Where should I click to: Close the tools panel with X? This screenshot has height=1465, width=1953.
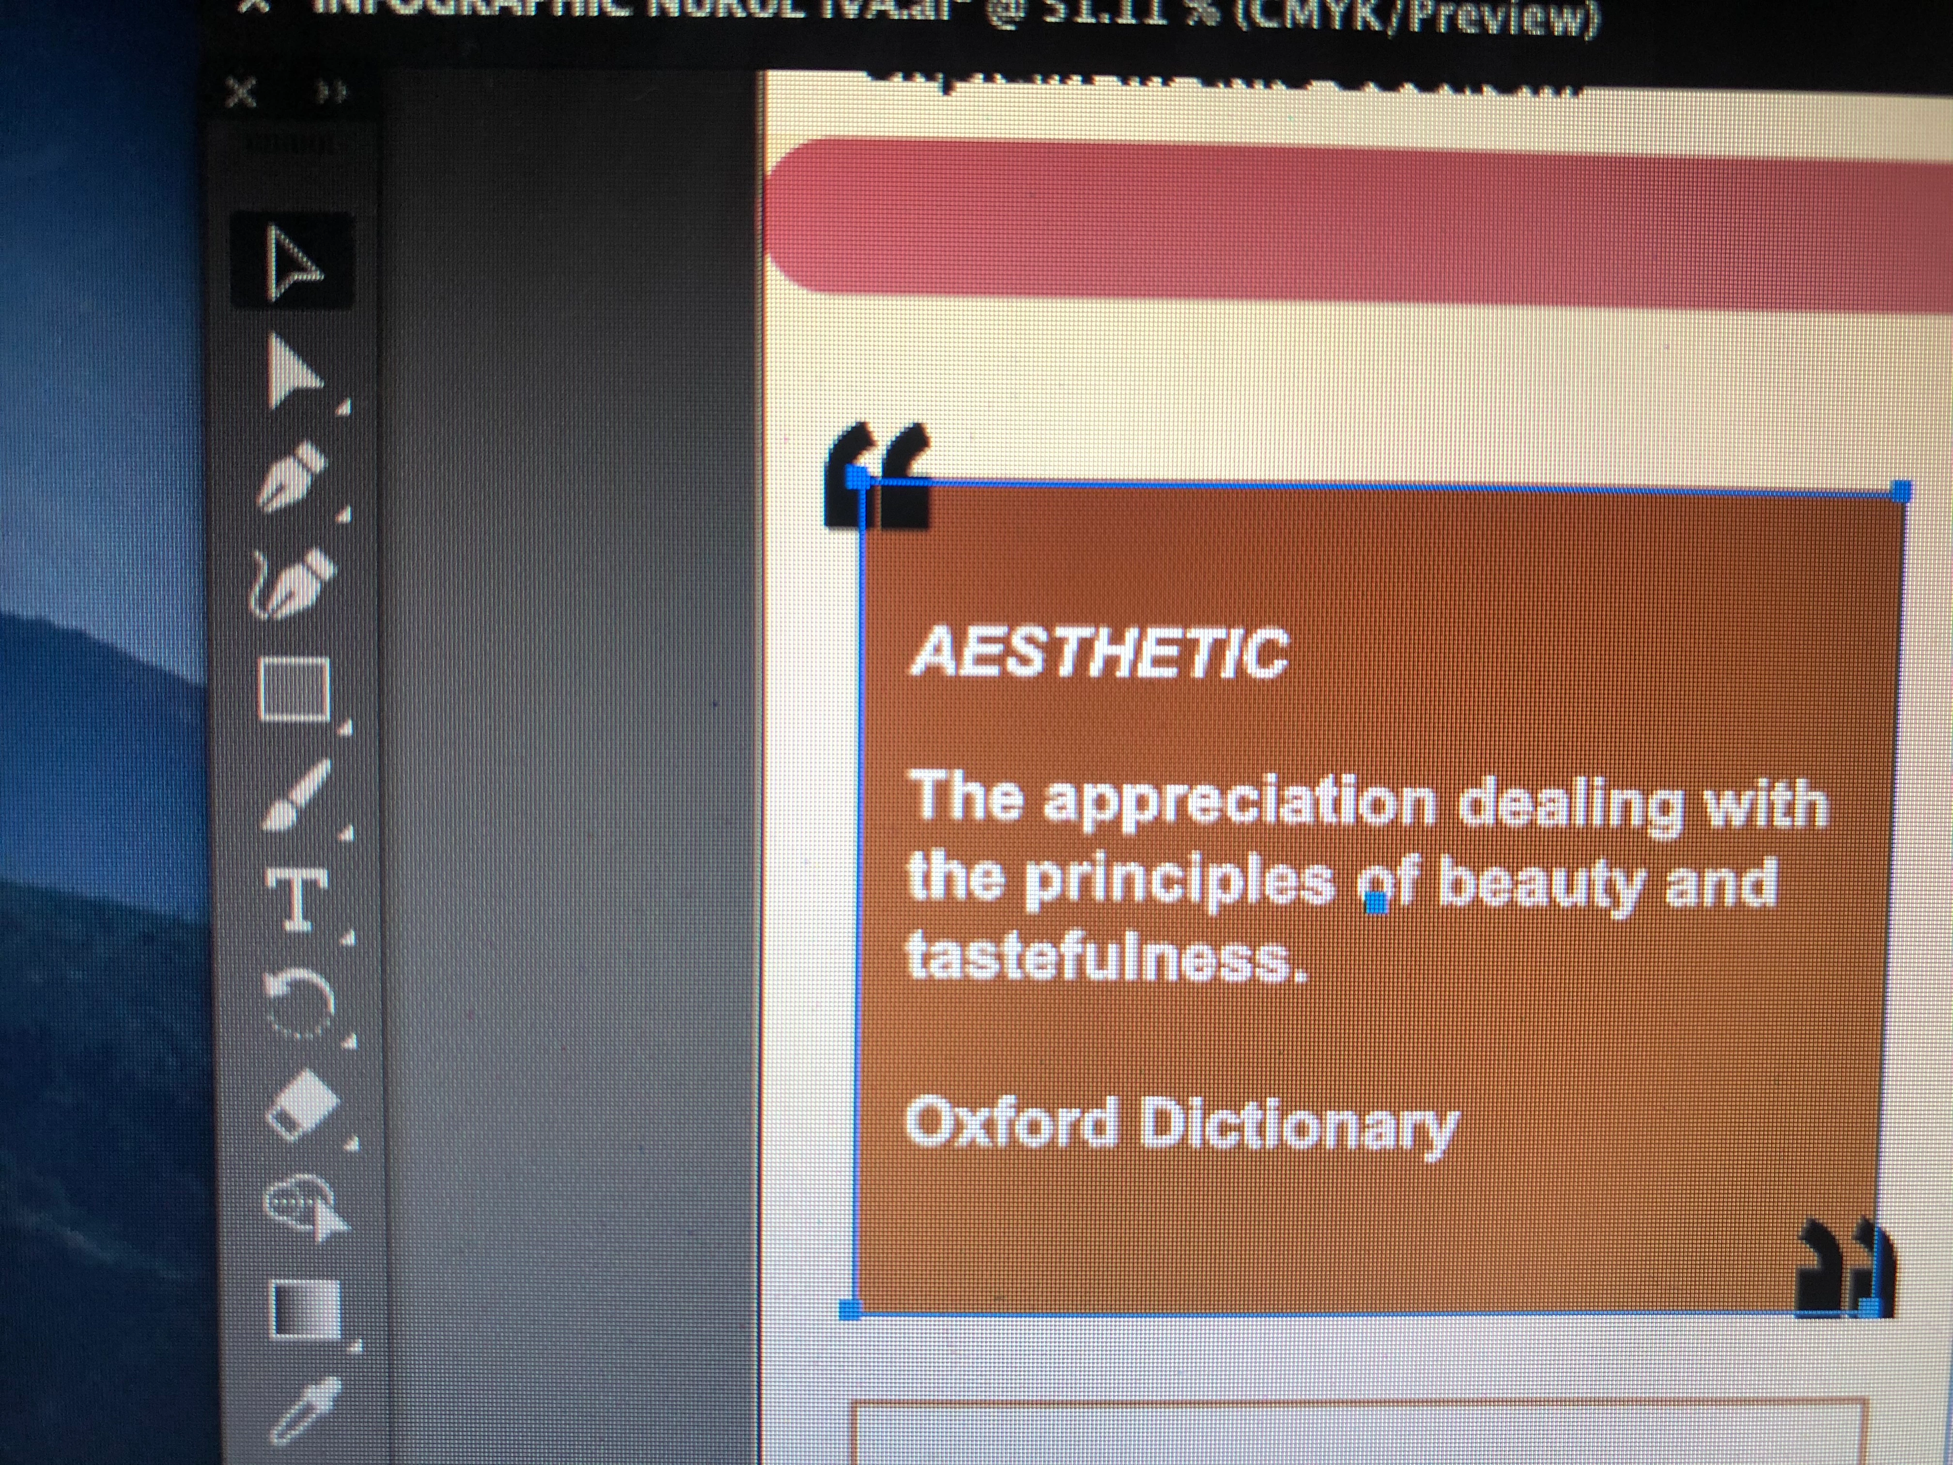[x=242, y=92]
